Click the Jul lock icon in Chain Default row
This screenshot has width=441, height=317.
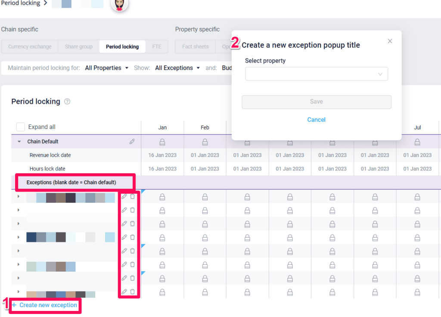417,142
